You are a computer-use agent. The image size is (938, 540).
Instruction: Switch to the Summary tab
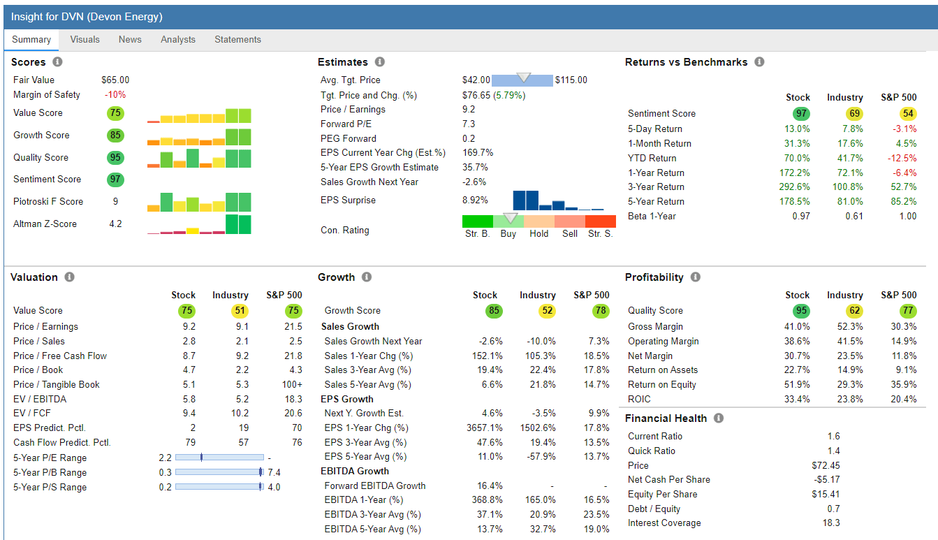coord(31,40)
